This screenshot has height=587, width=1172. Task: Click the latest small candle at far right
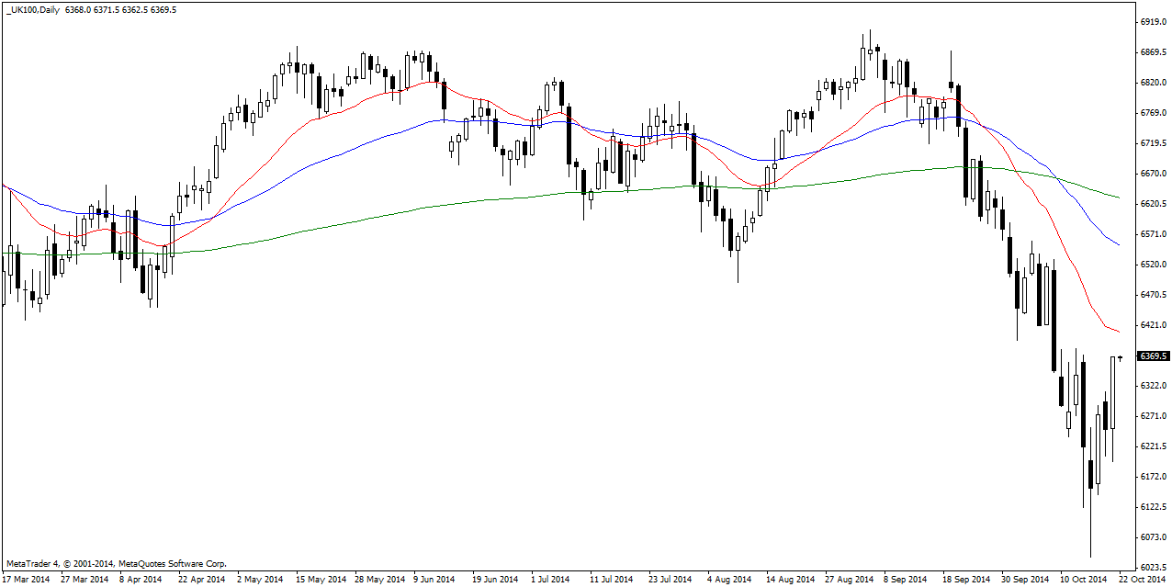[1121, 357]
